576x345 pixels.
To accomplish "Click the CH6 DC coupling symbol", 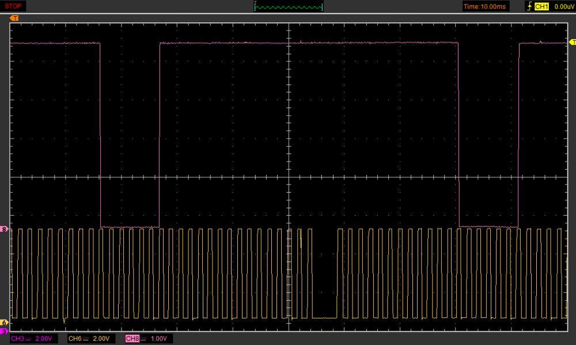I will tap(85, 339).
